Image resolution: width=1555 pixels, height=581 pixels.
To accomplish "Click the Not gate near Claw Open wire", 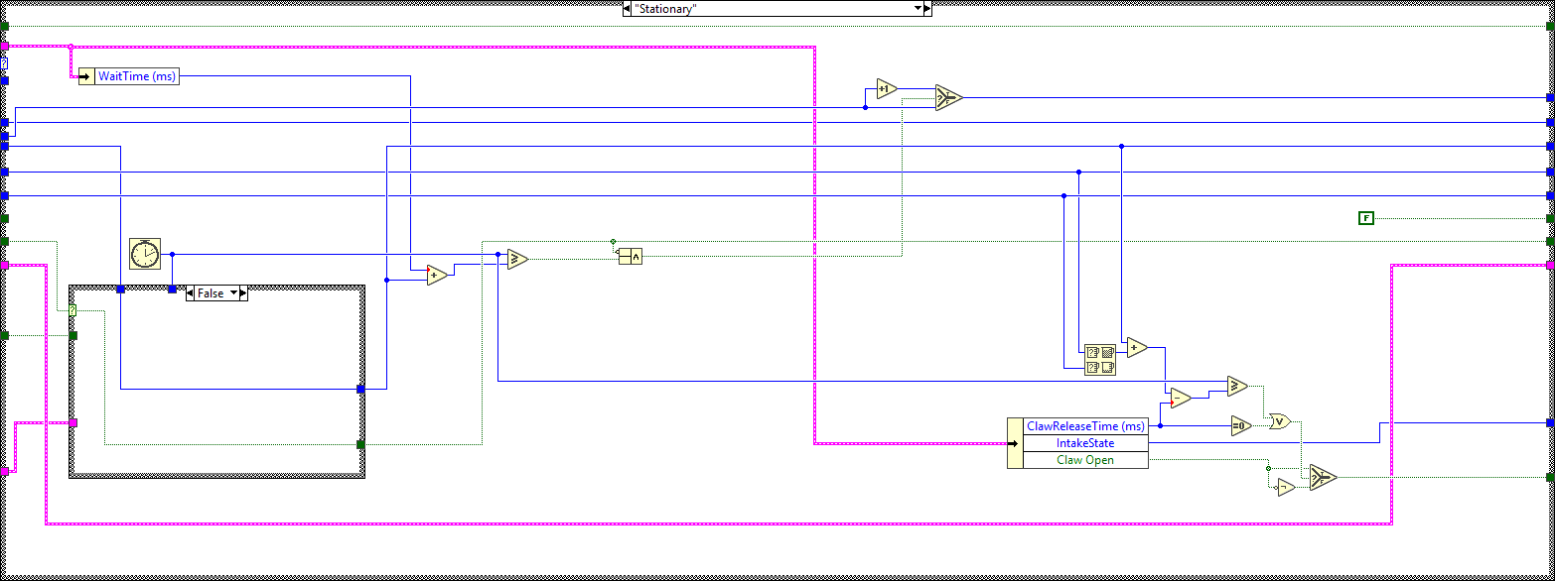I will 1284,487.
